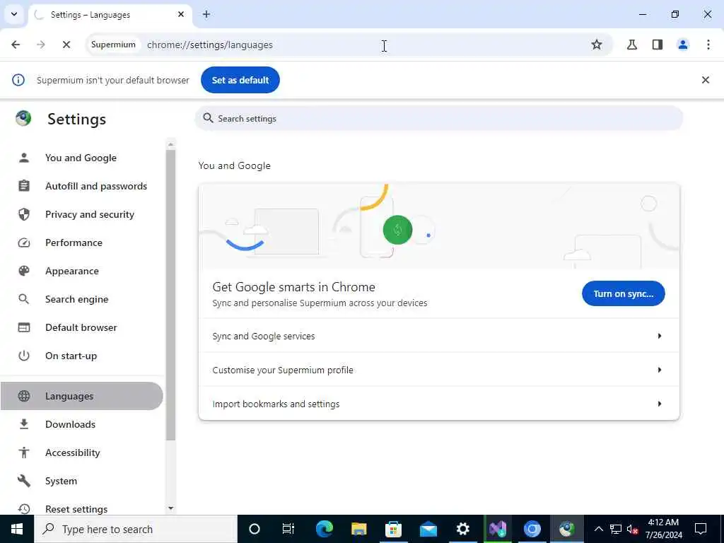The image size is (724, 543).
Task: Open Search engine settings section
Action: [x=76, y=299]
